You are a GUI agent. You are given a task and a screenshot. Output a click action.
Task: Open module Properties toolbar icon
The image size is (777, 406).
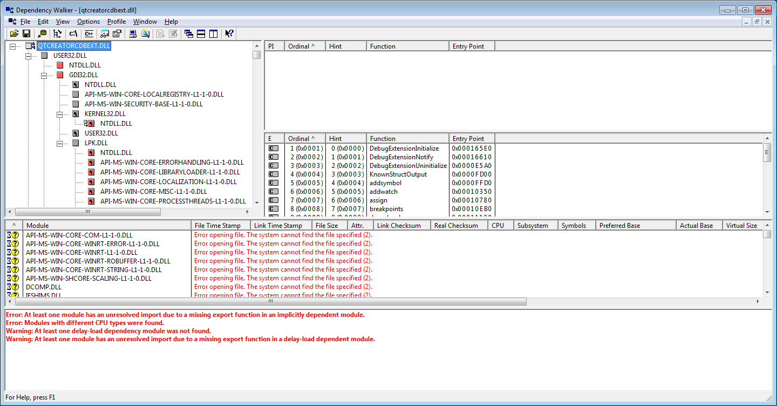(x=117, y=33)
